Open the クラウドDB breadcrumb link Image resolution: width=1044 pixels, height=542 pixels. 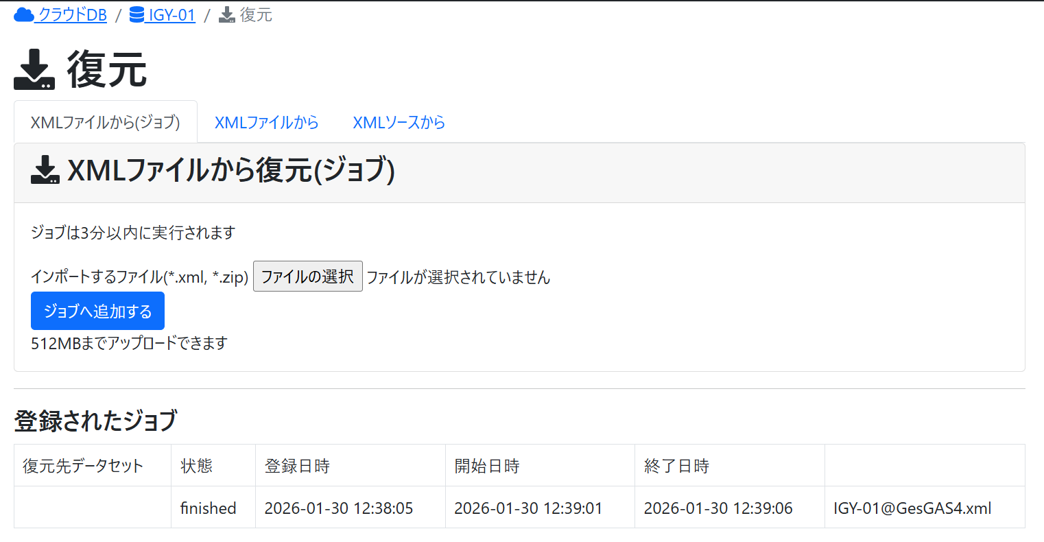tap(72, 14)
